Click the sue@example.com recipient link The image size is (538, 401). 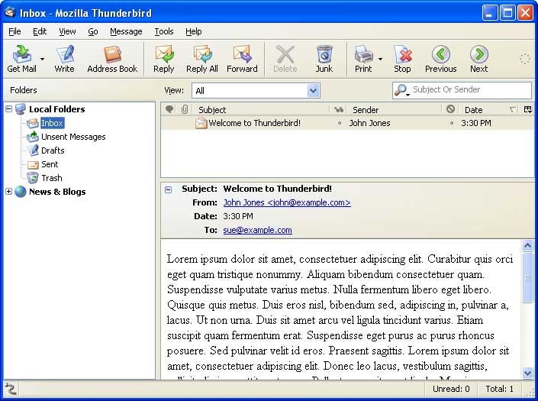click(257, 230)
